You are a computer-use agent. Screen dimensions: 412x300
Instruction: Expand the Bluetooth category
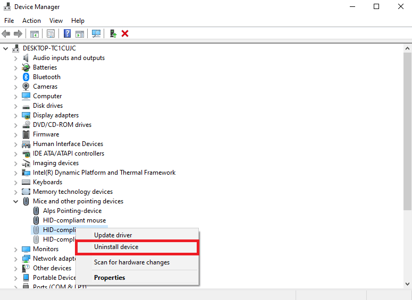tap(16, 78)
